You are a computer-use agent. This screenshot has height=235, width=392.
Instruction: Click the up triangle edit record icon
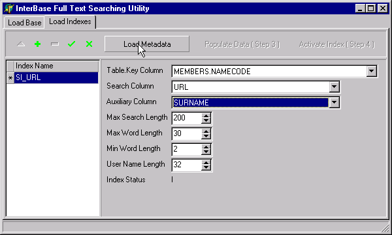click(x=21, y=44)
